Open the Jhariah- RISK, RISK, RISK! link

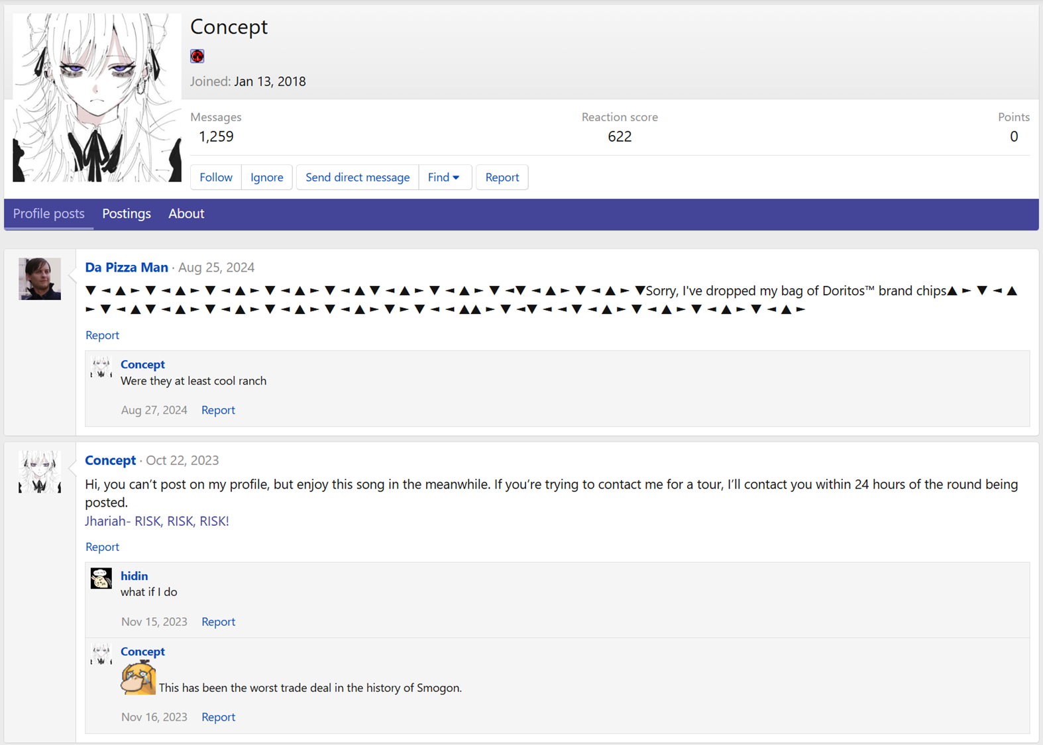(x=157, y=521)
